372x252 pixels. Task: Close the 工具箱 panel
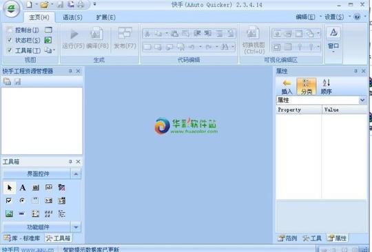click(78, 161)
